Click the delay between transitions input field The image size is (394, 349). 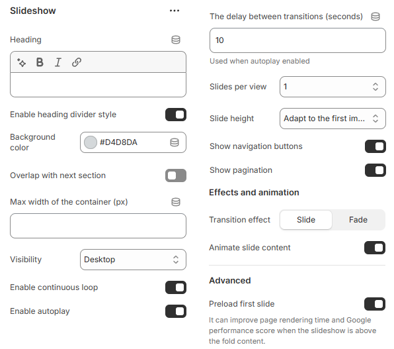coord(297,40)
